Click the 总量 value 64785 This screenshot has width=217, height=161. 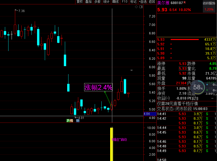pyautogui.click(x=211, y=78)
